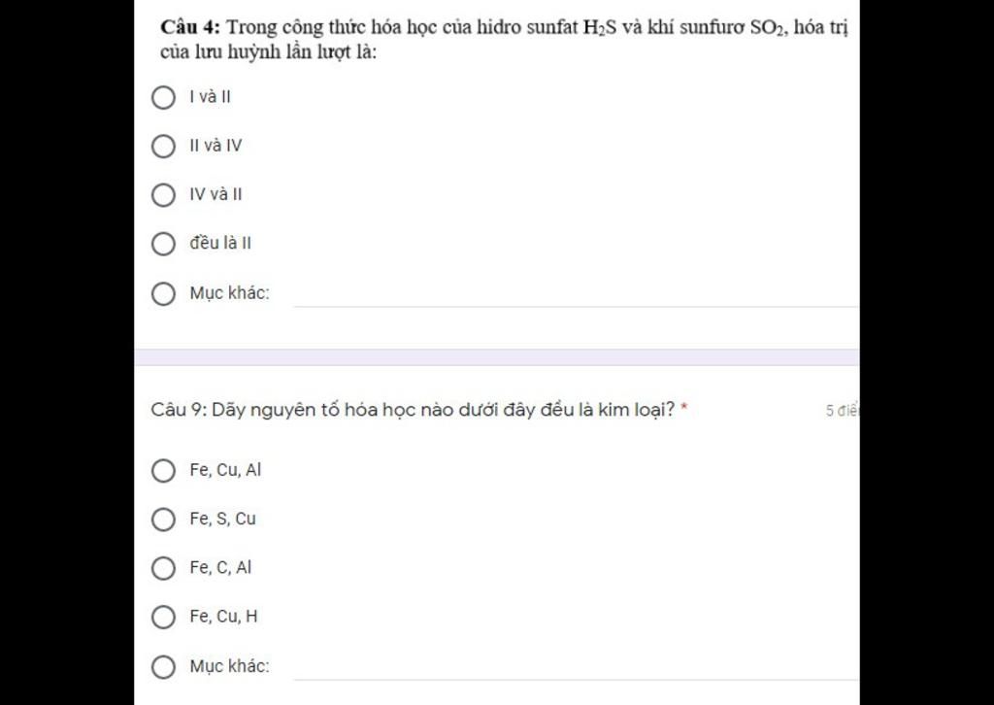Select the 'Fe, Cu, H' option

tap(163, 617)
